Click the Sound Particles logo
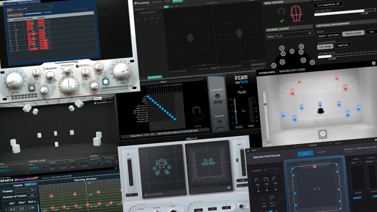 [267, 157]
